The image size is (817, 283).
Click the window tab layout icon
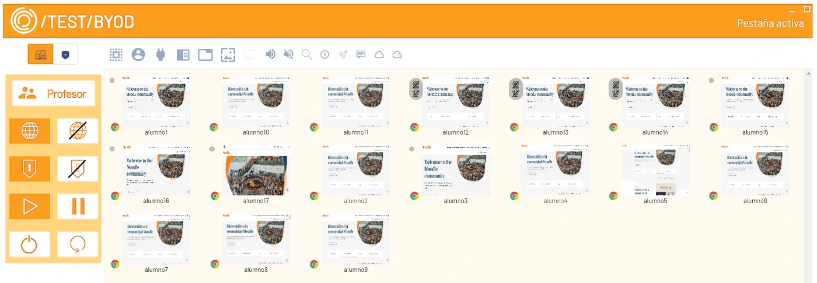point(205,55)
